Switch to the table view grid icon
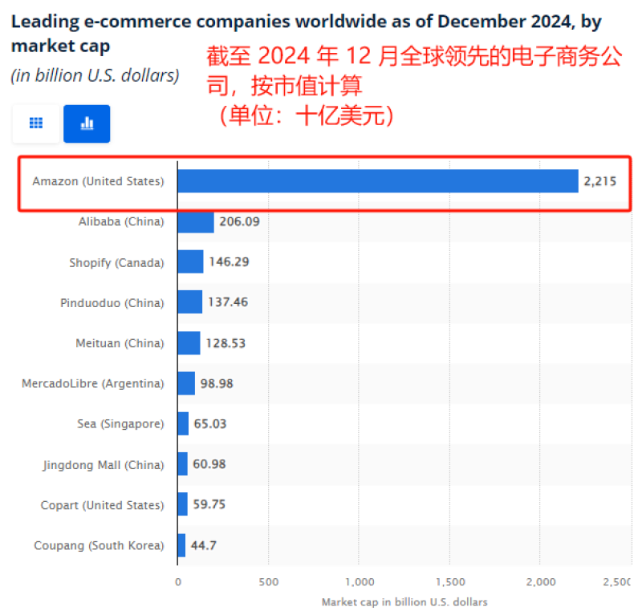Image resolution: width=642 pixels, height=611 pixels. tap(36, 123)
